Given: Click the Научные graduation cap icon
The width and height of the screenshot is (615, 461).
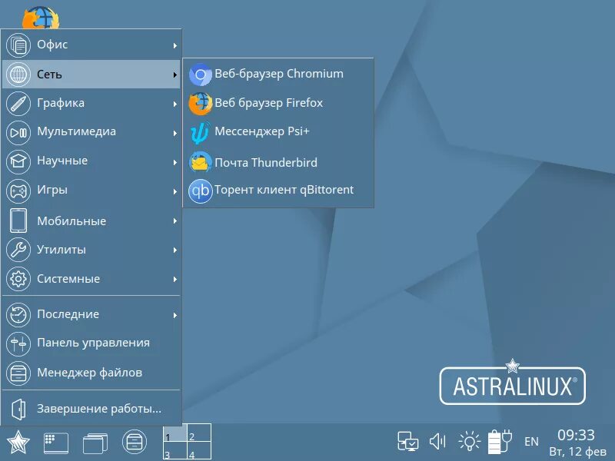Looking at the screenshot, I should 18,161.
